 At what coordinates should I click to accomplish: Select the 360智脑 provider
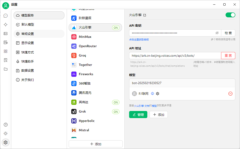pyautogui.click(x=95, y=83)
